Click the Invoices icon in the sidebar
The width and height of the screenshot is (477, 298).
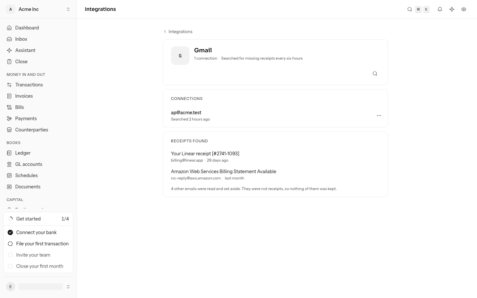(9, 96)
